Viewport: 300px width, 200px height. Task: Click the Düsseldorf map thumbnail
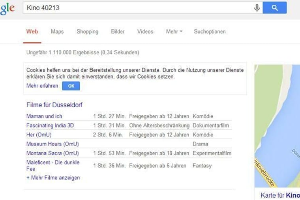[x=277, y=125]
